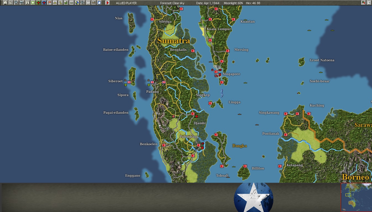Click the red play arrow to end turn

(108, 3)
